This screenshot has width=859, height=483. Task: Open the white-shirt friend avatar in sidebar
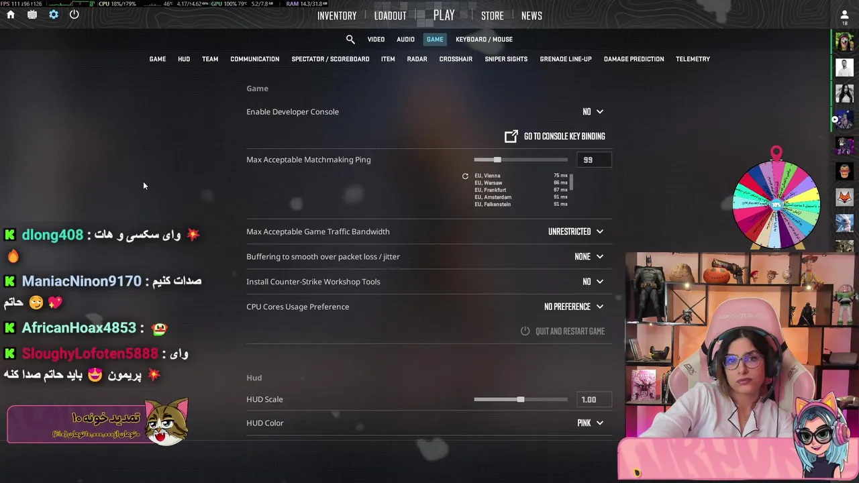844,68
